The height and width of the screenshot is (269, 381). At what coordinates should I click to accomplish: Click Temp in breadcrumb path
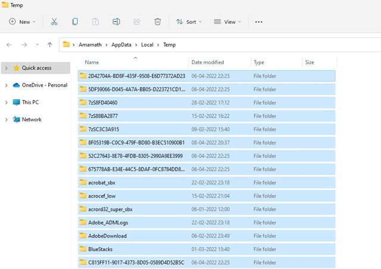[169, 45]
